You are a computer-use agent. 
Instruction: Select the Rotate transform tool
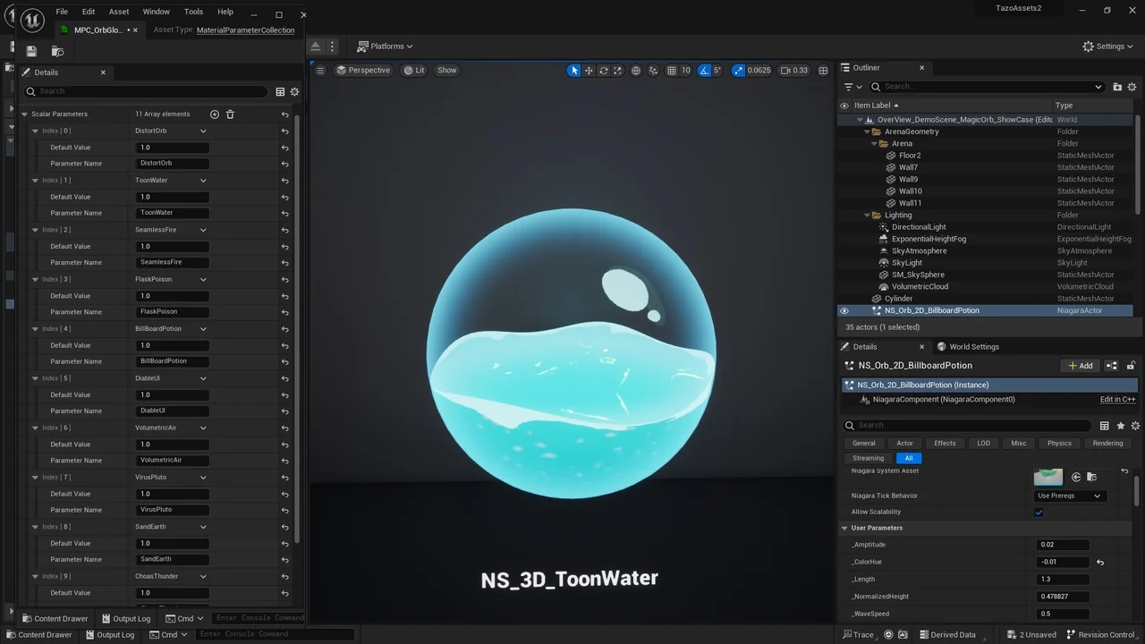[x=603, y=70]
